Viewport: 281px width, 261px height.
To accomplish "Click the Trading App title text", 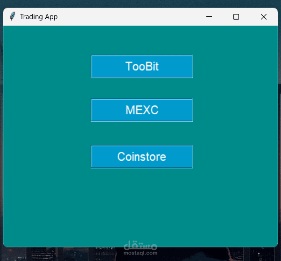I will 39,17.
